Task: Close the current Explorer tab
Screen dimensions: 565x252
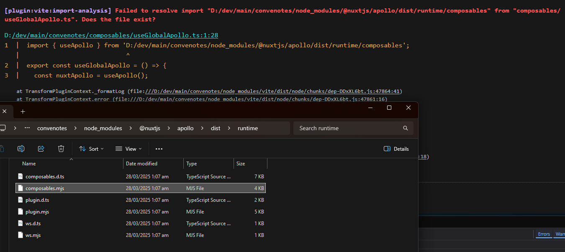Action: [x=5, y=111]
